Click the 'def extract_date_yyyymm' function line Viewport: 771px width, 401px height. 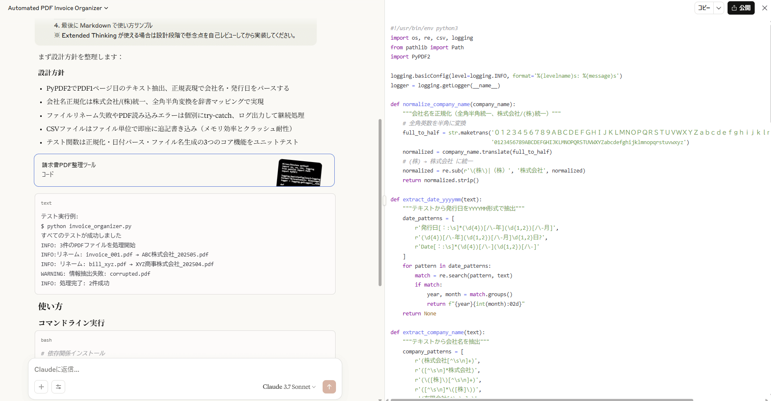click(436, 199)
